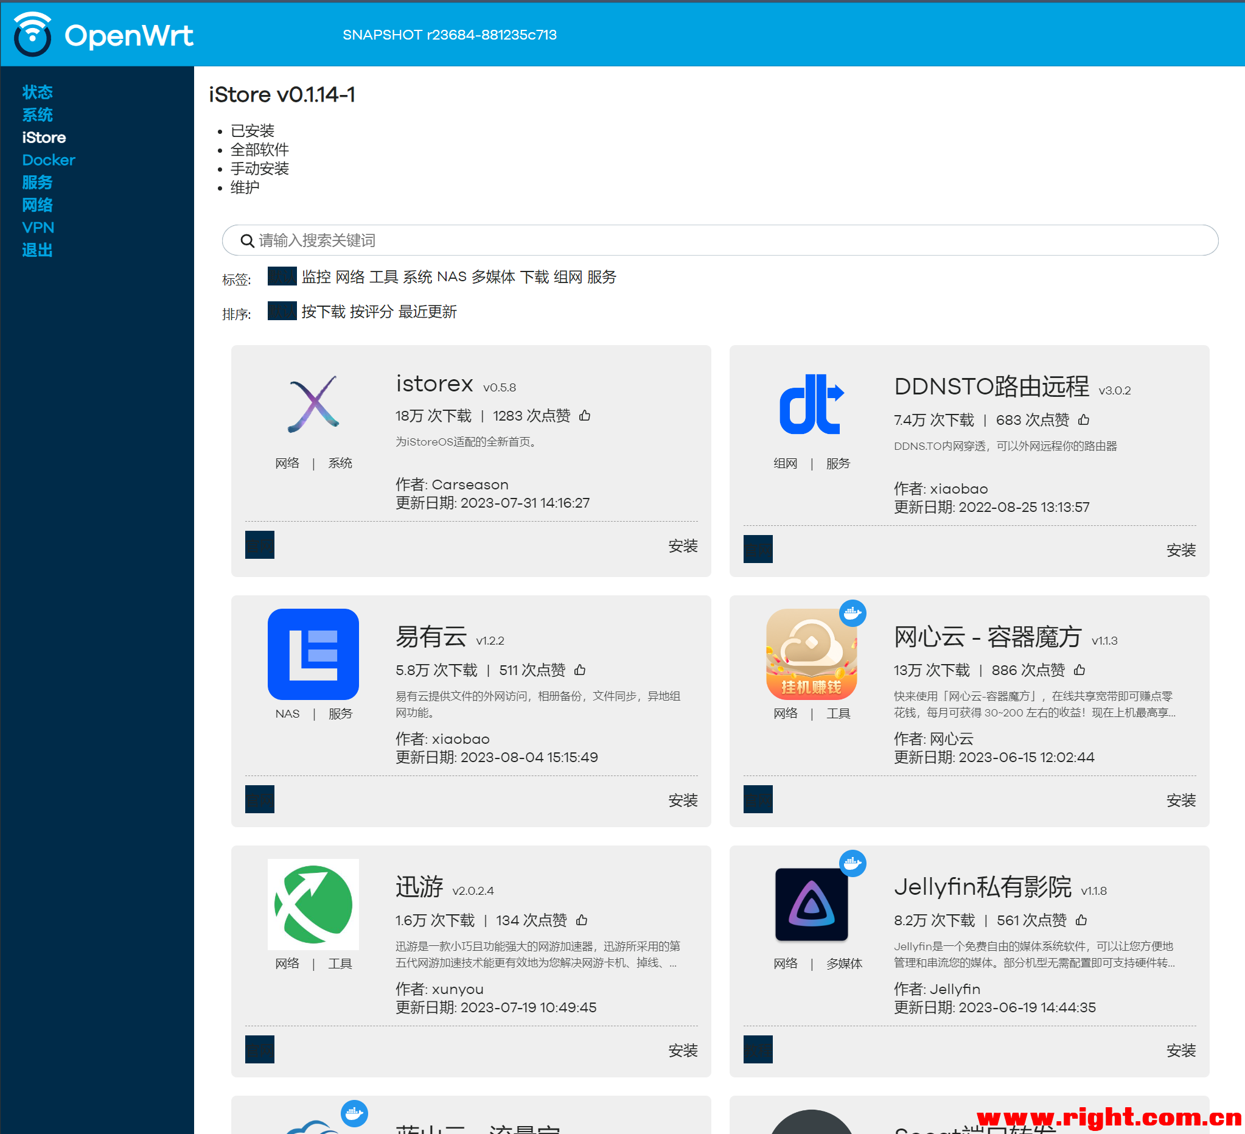Sort apps by 最近更新
This screenshot has width=1245, height=1134.
pos(427,311)
